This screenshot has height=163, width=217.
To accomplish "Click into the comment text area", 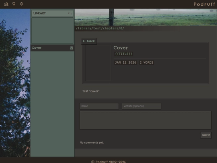I will coord(145,120).
